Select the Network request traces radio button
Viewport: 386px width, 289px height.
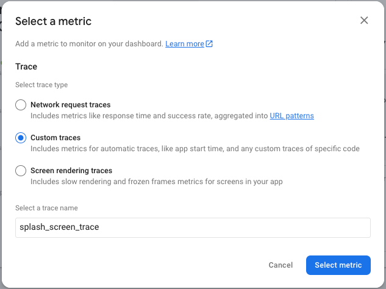pyautogui.click(x=21, y=105)
